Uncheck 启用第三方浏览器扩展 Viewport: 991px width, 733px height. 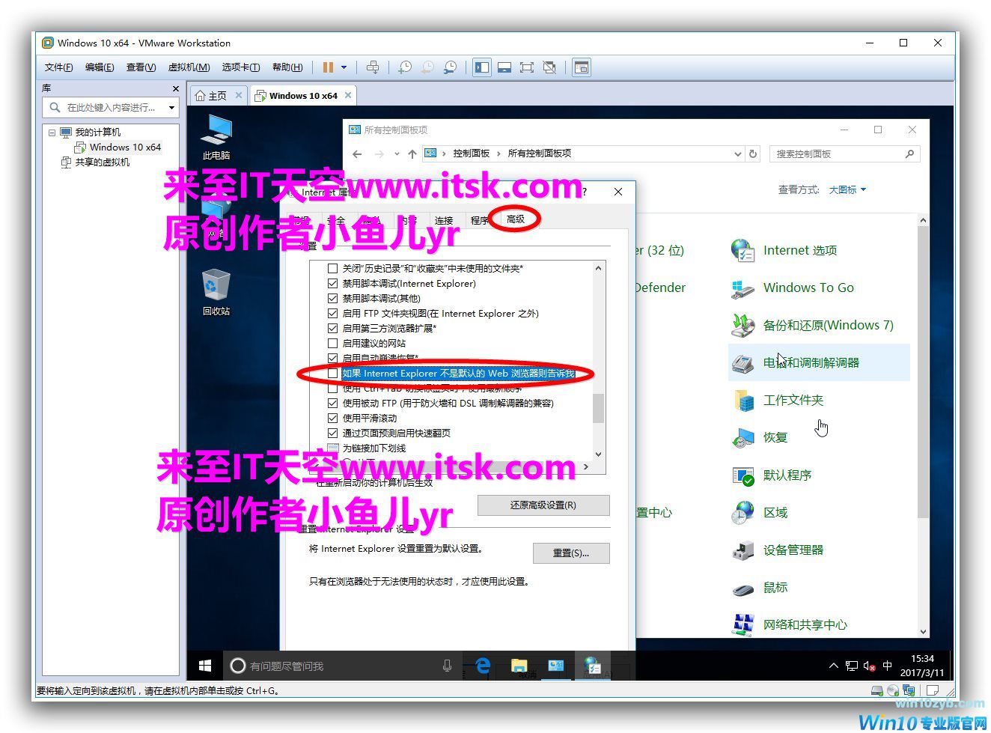click(x=333, y=328)
